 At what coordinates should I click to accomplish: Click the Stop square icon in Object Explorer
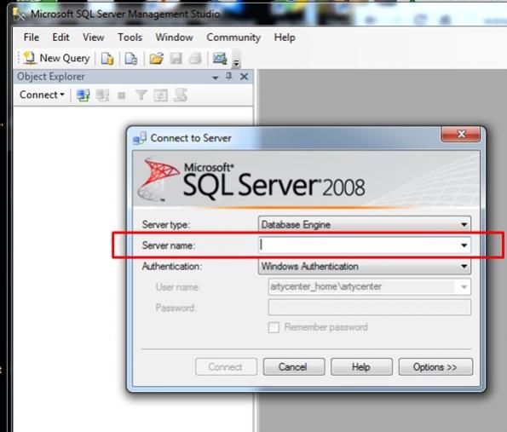(122, 95)
